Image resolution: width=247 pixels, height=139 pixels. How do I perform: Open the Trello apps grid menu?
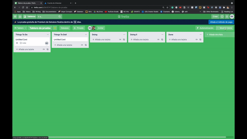15,16
